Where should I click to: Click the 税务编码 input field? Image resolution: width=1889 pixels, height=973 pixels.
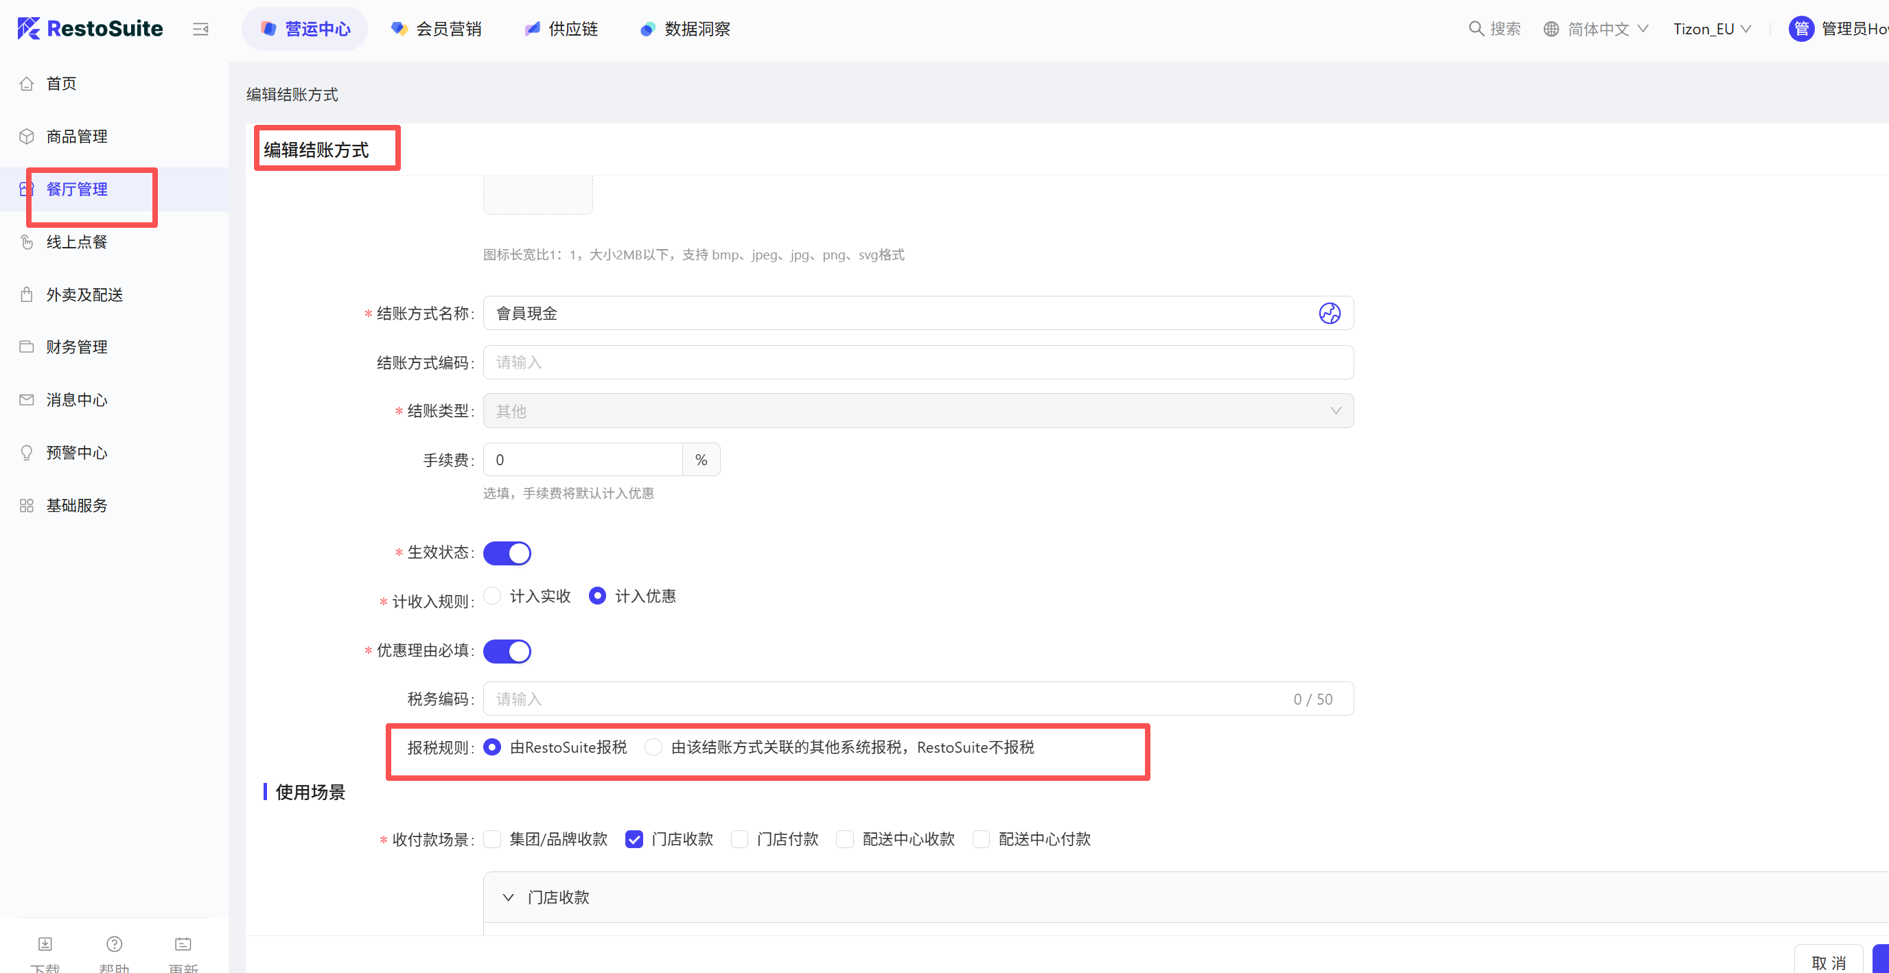coord(880,699)
